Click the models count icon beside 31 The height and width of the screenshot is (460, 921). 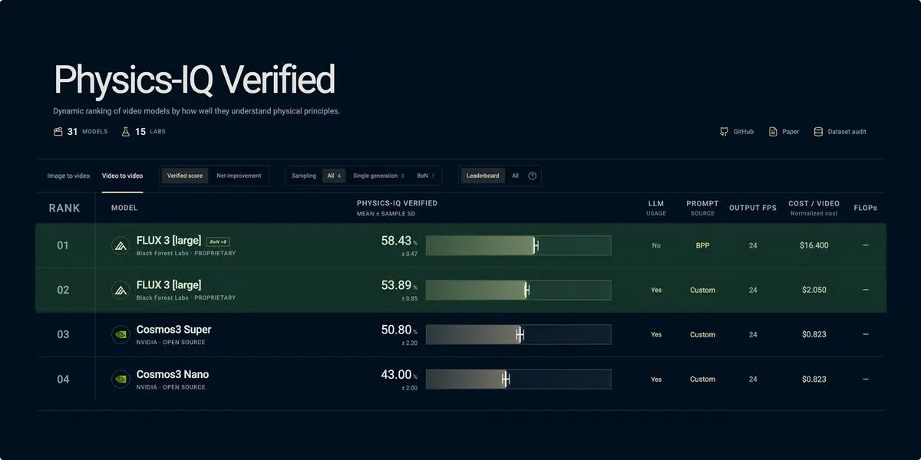(58, 132)
